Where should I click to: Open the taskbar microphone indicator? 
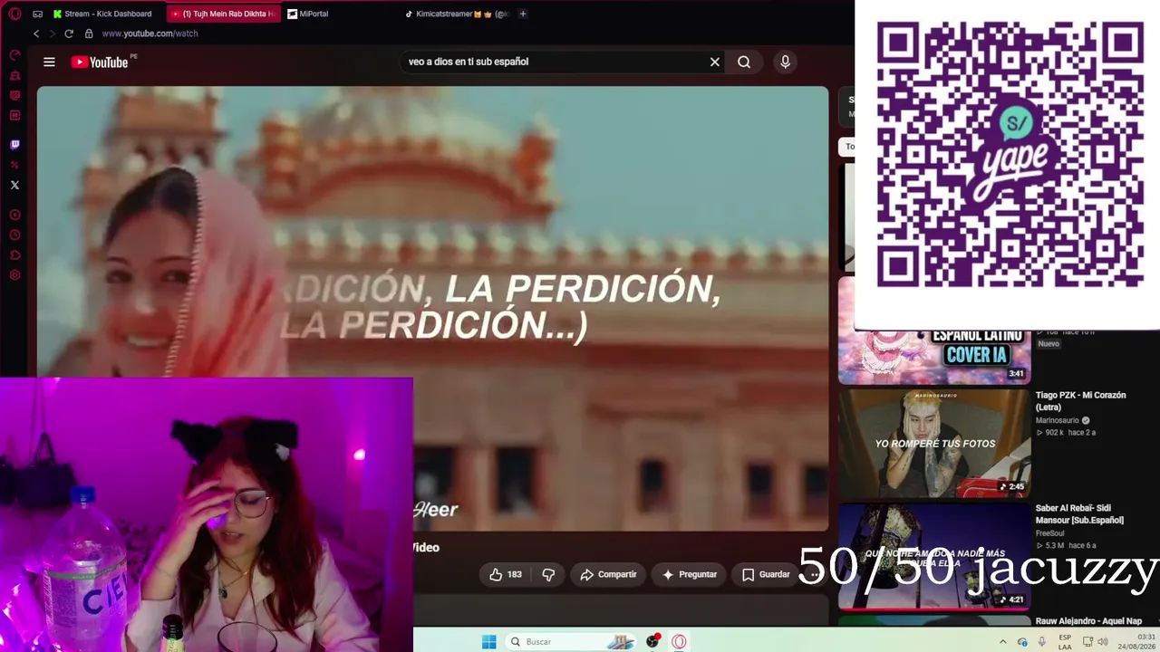1042,641
